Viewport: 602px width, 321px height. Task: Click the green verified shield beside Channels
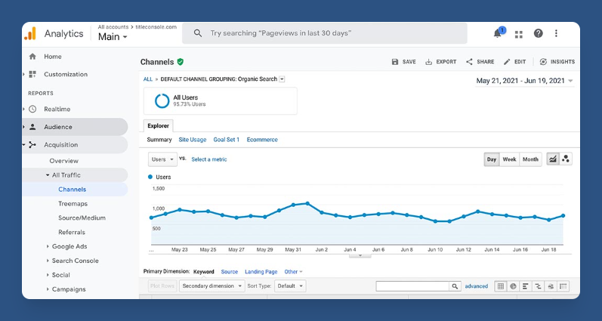pyautogui.click(x=180, y=62)
